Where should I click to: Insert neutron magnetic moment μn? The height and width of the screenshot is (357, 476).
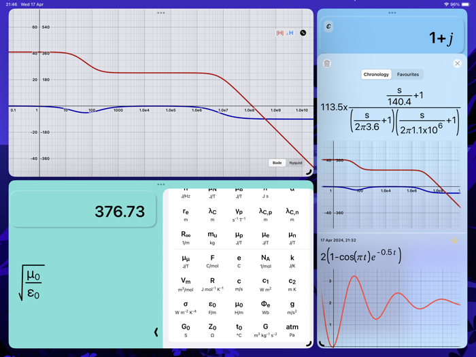click(x=292, y=238)
